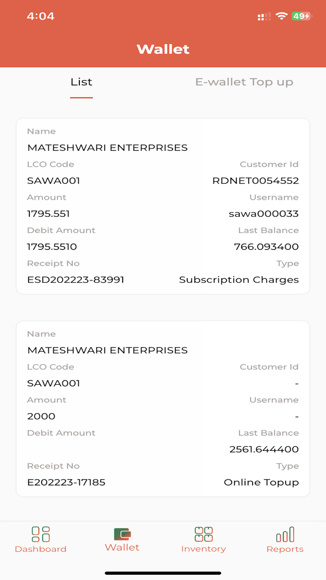This screenshot has width=326, height=580.
Task: Tap the Subscription Charges type text
Action: [239, 280]
